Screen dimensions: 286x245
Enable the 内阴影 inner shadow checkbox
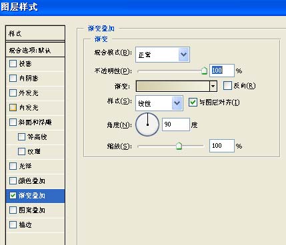(x=13, y=78)
